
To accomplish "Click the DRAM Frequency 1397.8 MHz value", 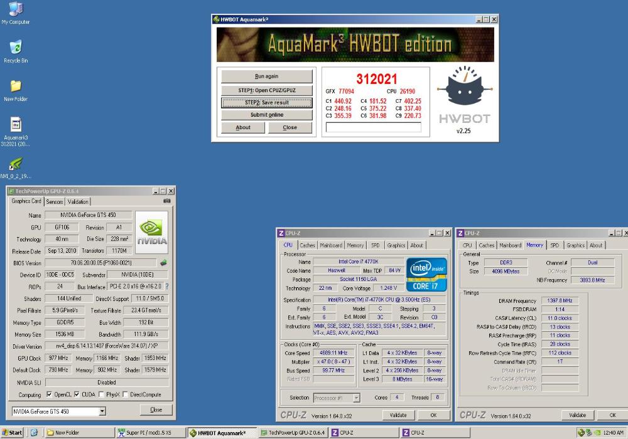I will coord(560,300).
